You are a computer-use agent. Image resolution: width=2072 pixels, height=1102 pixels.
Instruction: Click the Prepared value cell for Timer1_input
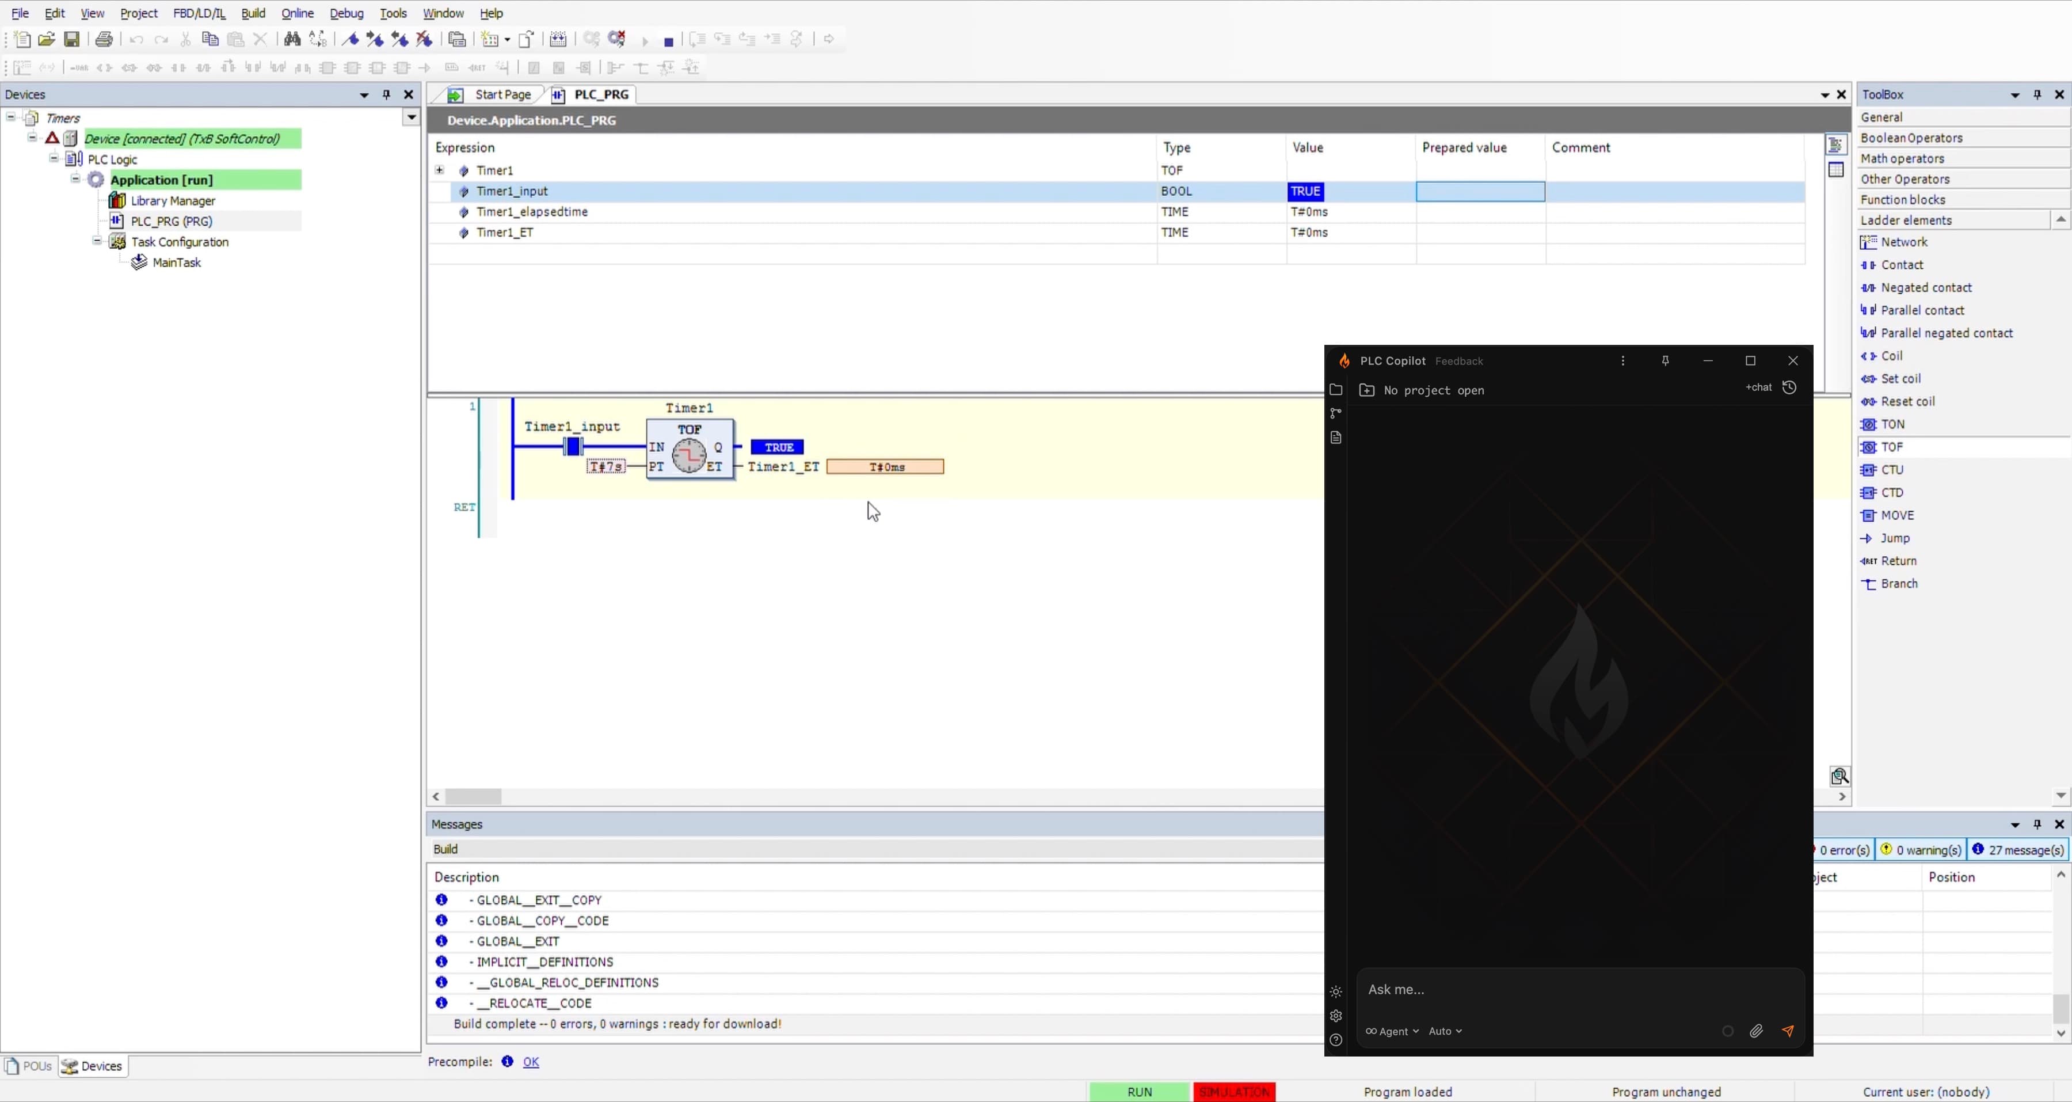tap(1480, 192)
